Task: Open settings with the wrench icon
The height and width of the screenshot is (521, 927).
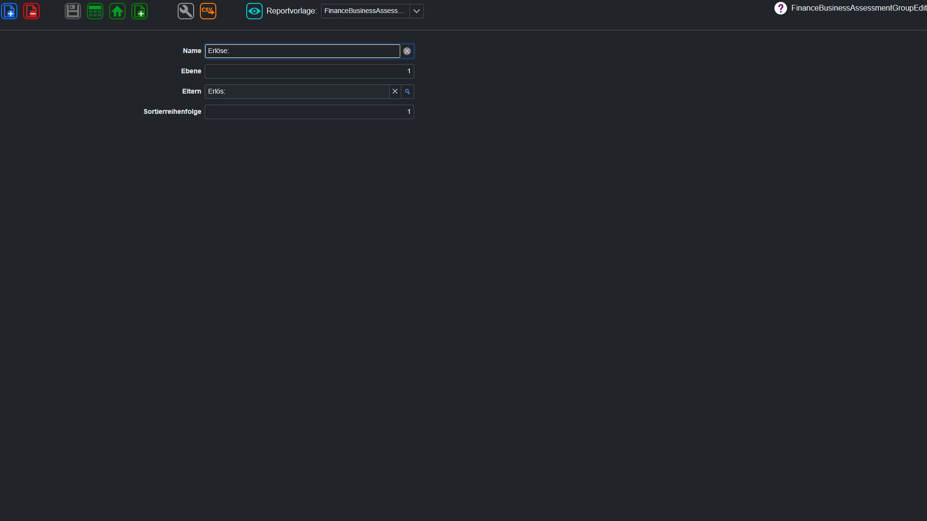Action: pos(186,11)
